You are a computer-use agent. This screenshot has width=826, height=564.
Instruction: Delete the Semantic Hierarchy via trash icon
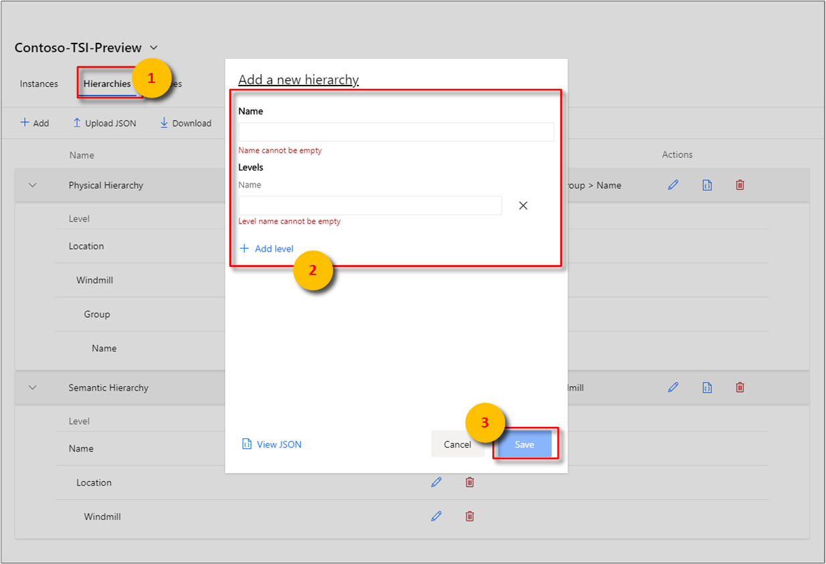740,387
